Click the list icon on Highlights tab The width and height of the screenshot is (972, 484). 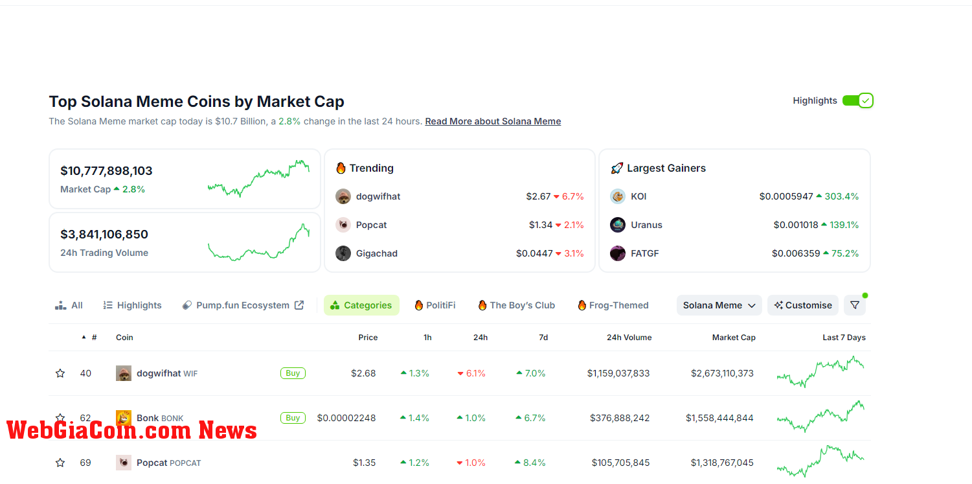point(108,305)
